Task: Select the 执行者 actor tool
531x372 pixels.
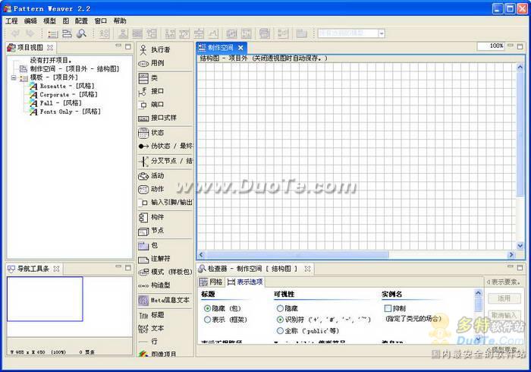Action: pyautogui.click(x=155, y=49)
